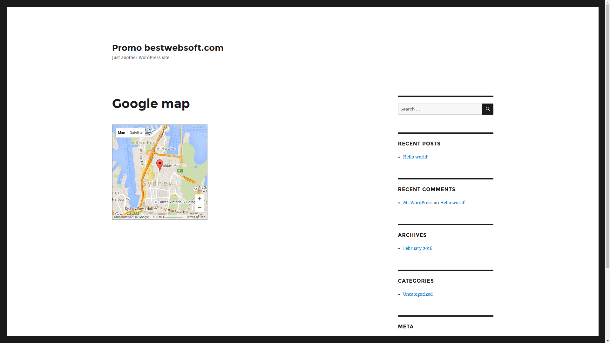Click the Meta widget heading
The image size is (610, 343).
coord(406,327)
